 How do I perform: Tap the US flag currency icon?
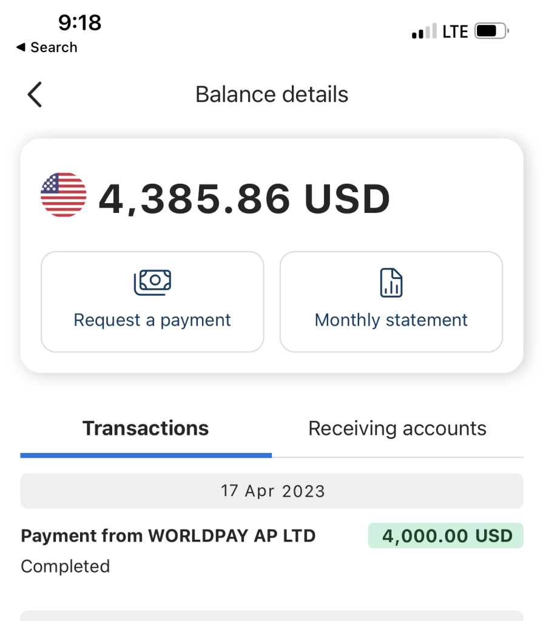click(63, 195)
